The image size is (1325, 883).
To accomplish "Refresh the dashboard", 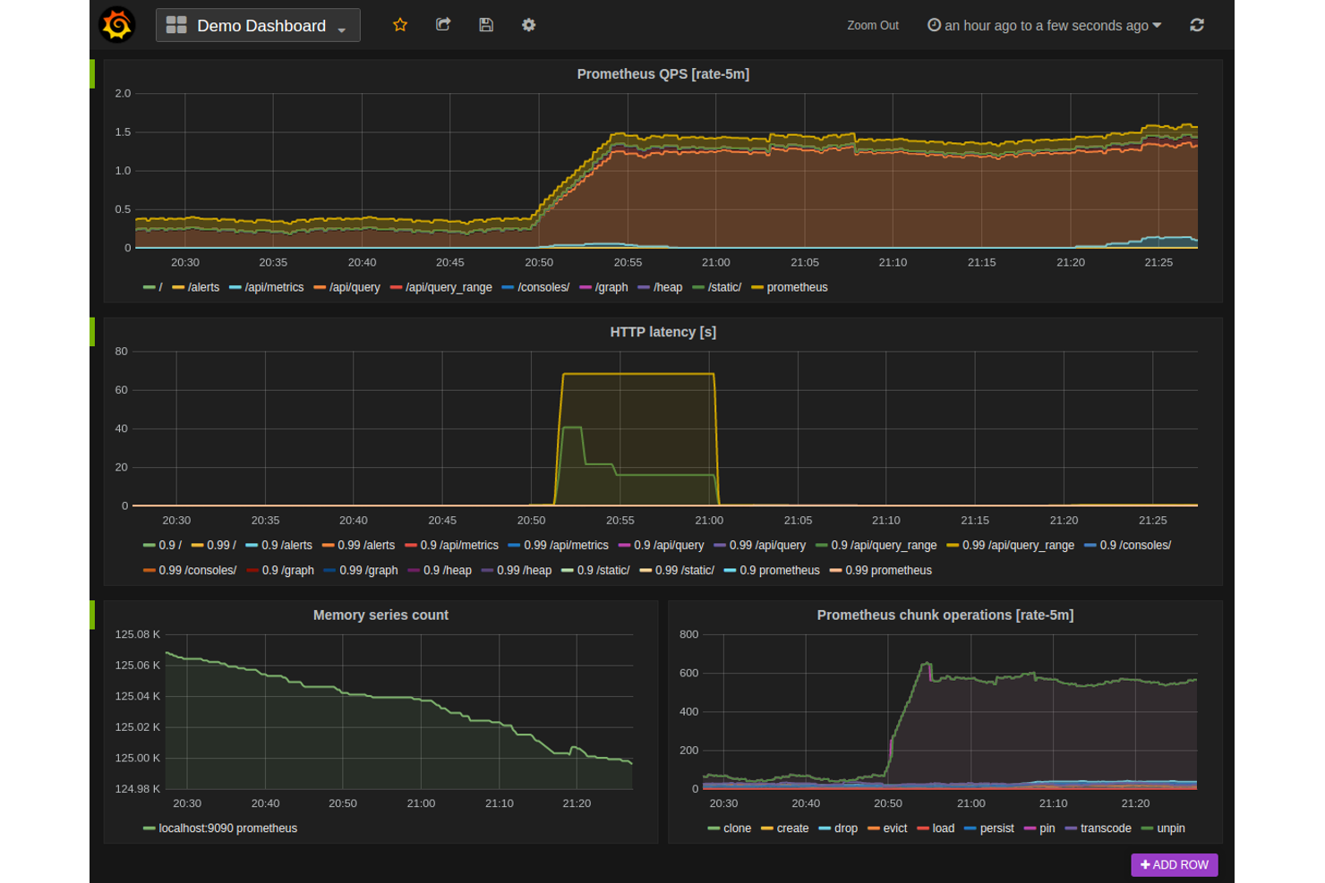I will pyautogui.click(x=1197, y=25).
